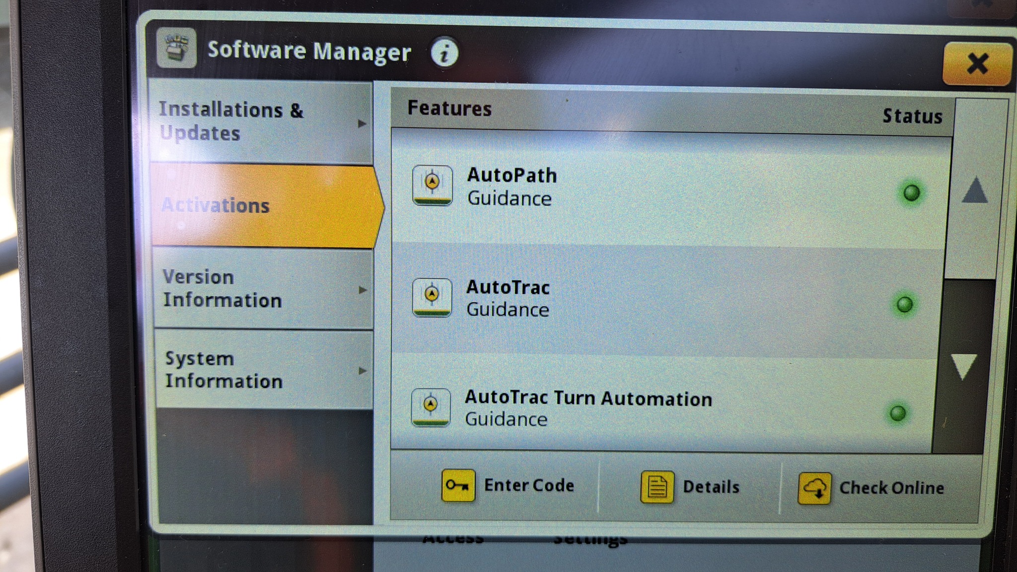Select AutoTrac Turn Automation feature name
Screen dimensions: 1017x572
coord(588,398)
